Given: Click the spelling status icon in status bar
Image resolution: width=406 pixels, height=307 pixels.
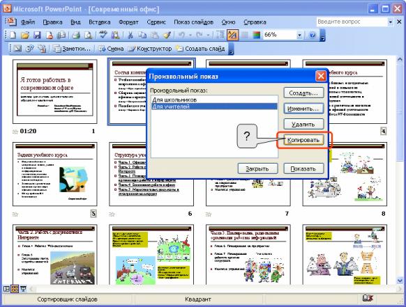Looking at the screenshot, I should pyautogui.click(x=368, y=299).
